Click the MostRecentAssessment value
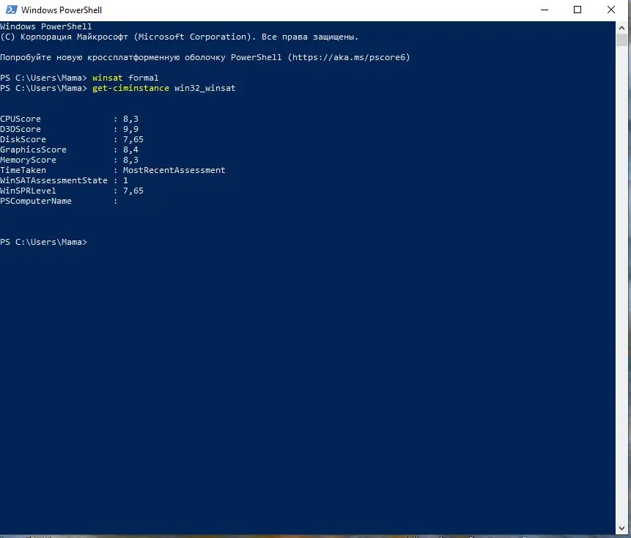 174,170
